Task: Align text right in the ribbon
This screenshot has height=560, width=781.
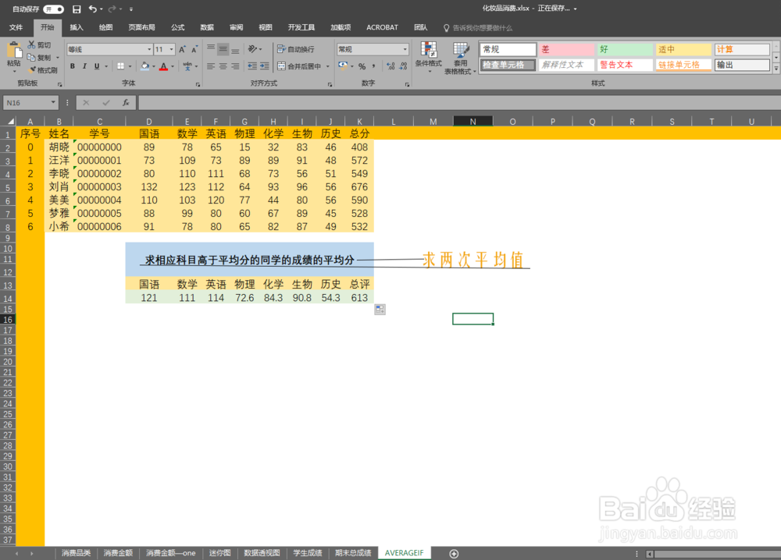Action: [x=235, y=66]
